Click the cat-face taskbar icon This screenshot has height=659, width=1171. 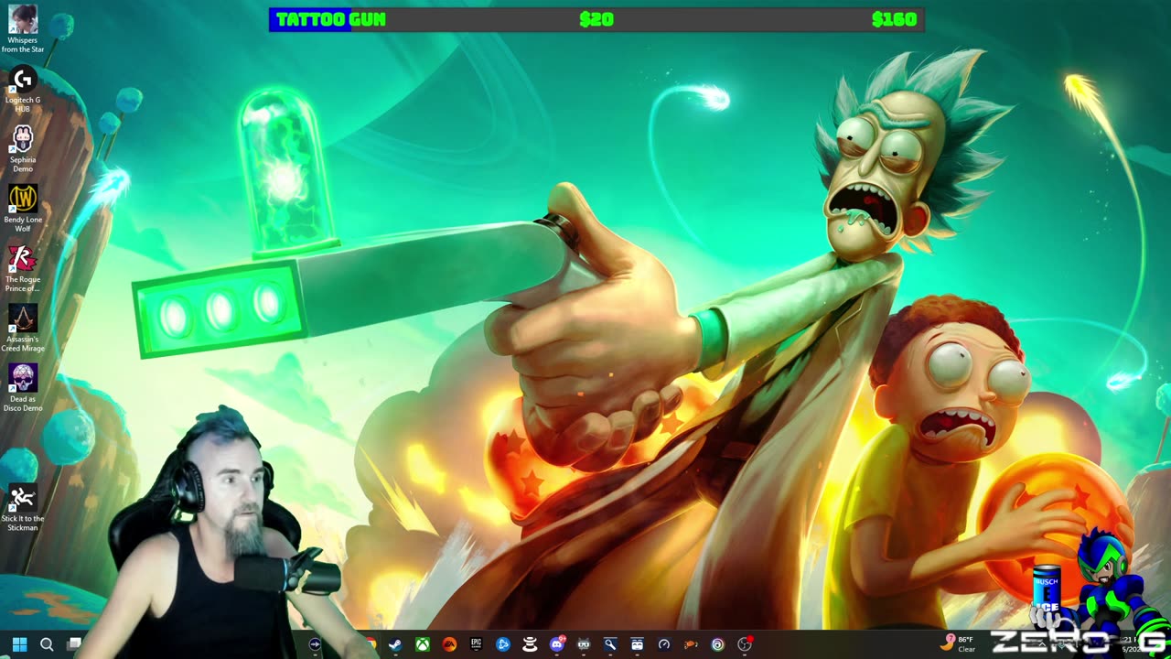tap(584, 644)
